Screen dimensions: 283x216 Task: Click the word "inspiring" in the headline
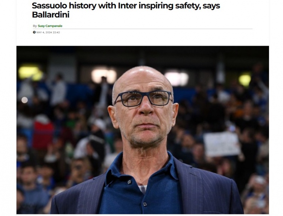click(154, 6)
